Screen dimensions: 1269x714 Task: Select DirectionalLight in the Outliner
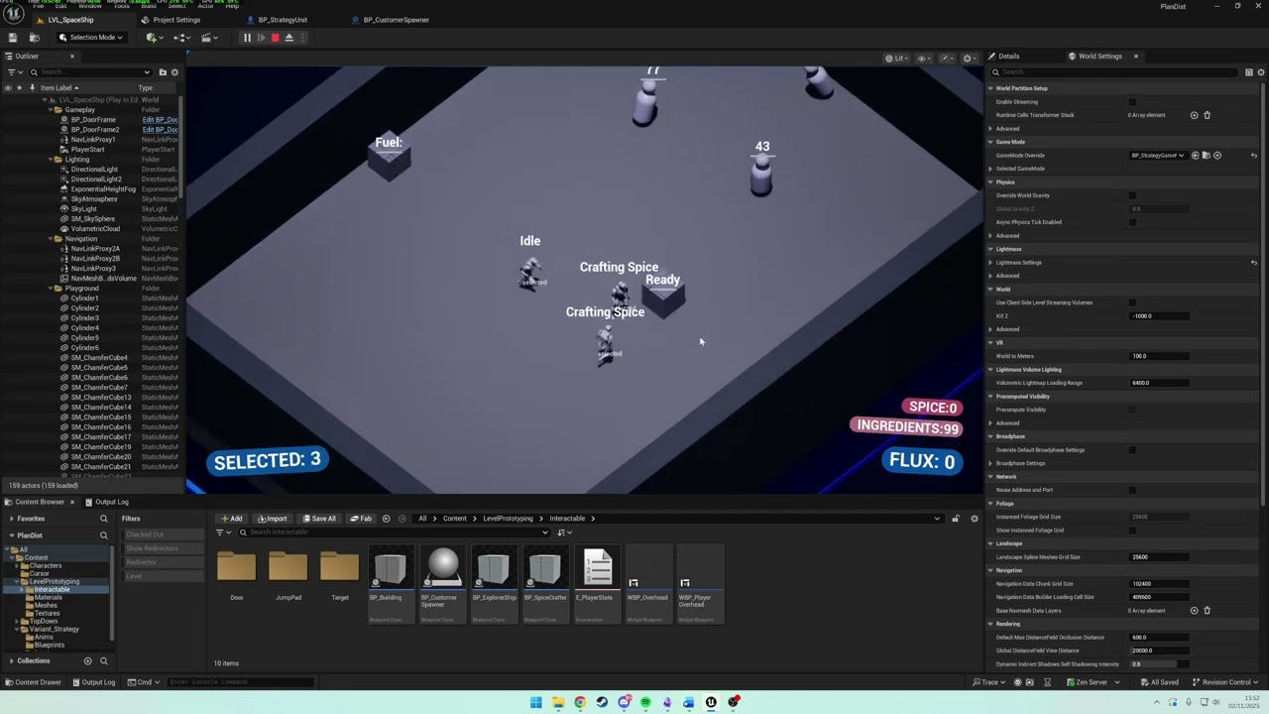point(94,170)
